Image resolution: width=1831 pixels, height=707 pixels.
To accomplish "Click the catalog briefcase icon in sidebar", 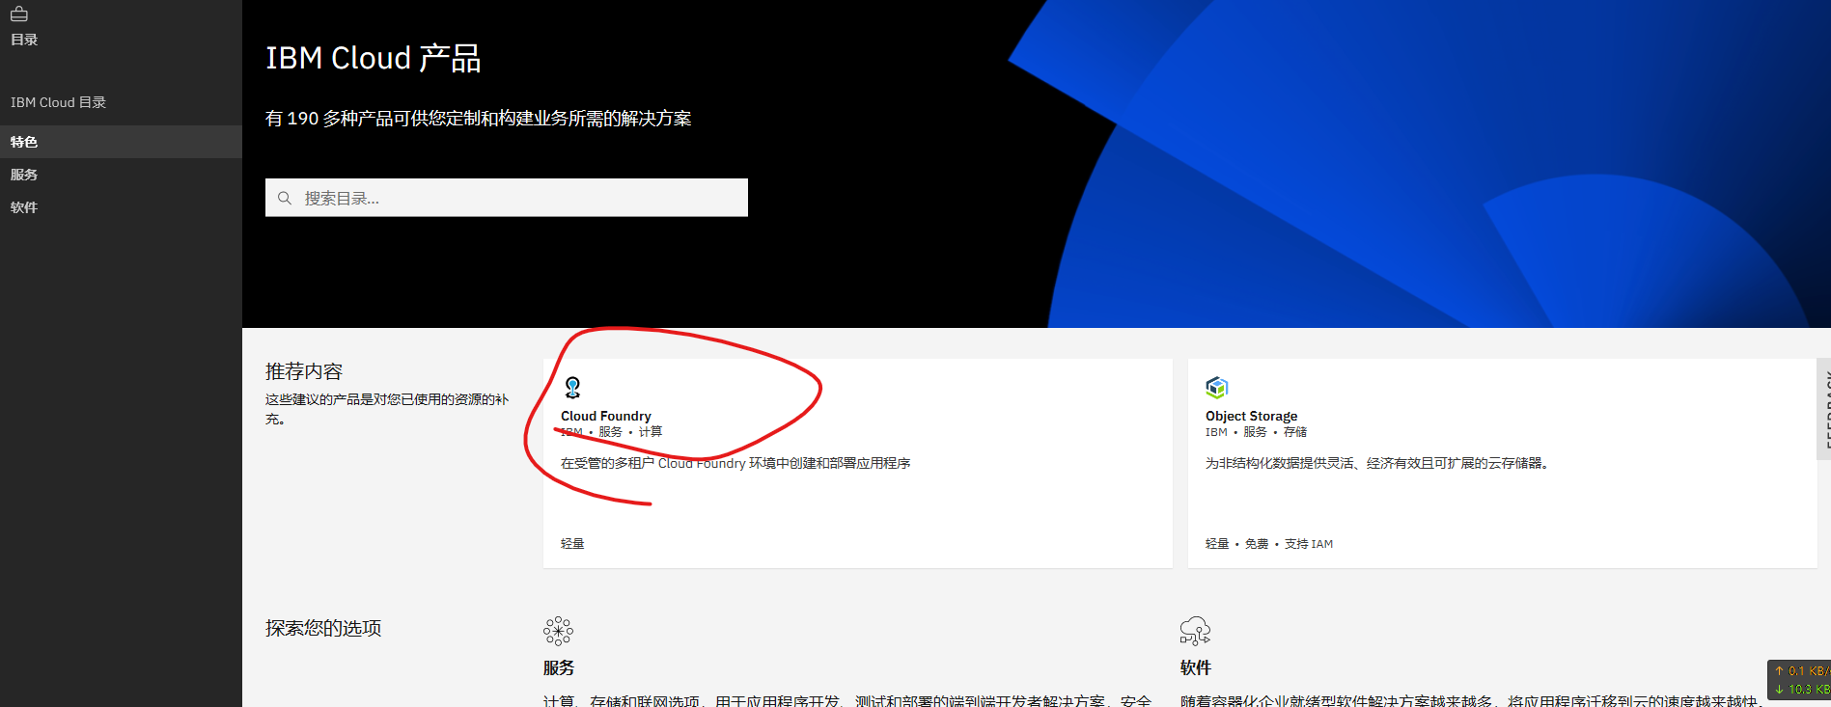I will pyautogui.click(x=19, y=14).
